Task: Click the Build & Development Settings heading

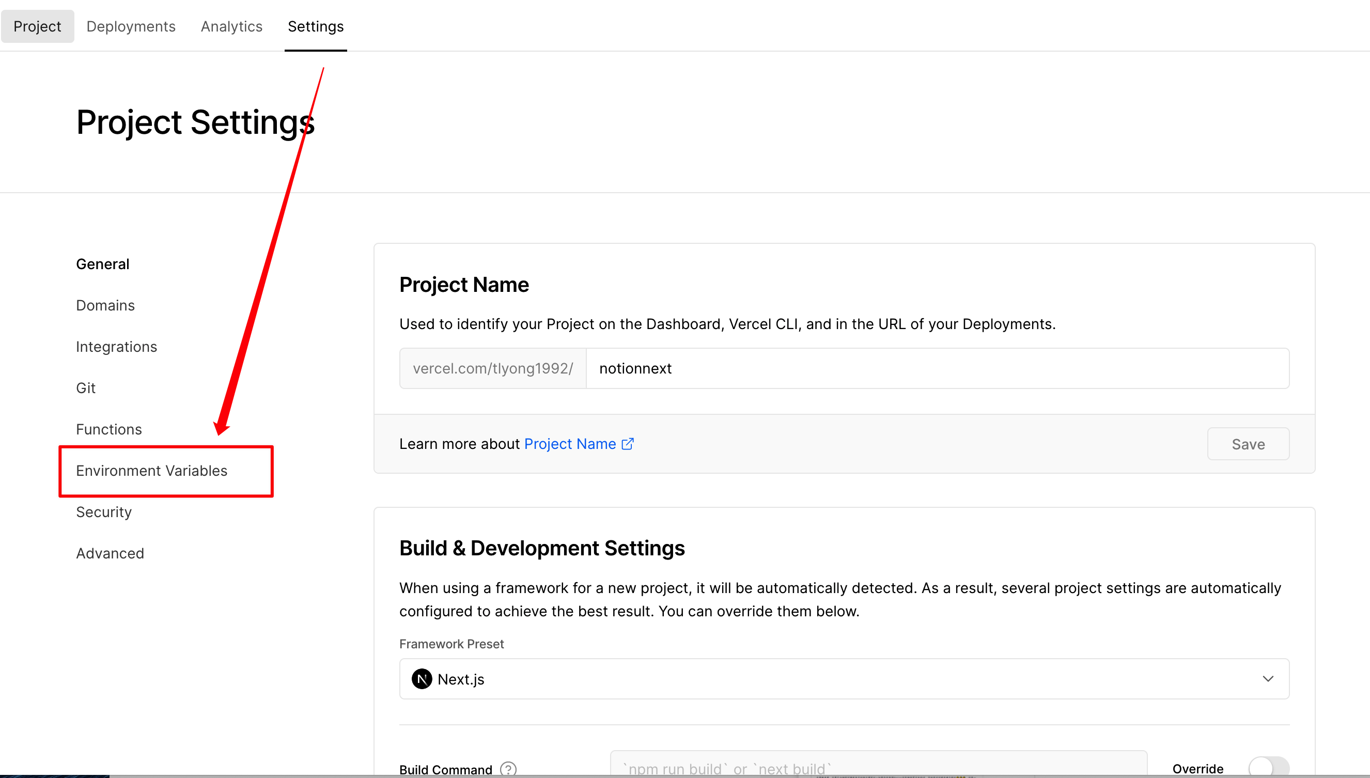Action: coord(542,548)
